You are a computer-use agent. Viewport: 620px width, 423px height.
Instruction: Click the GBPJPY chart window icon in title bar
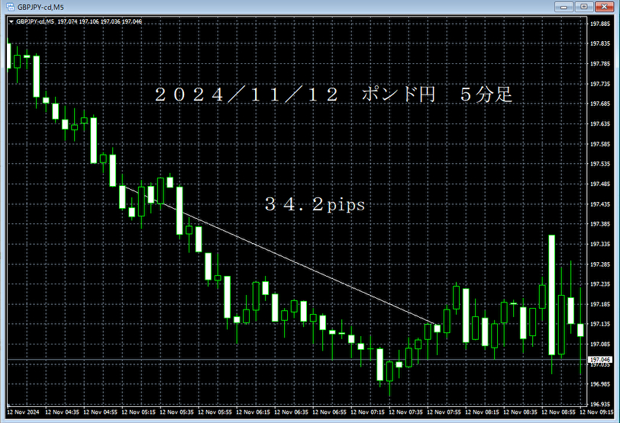(10, 7)
